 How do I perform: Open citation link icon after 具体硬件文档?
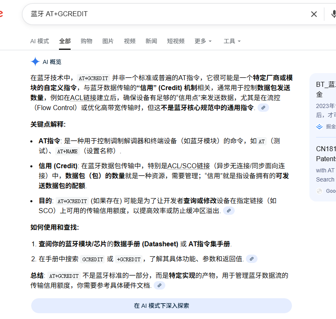click(x=159, y=285)
